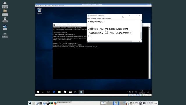This screenshot has width=186, height=105.
Task: Click Notepad vertical scrollbar down arrow
Action: coord(141,40)
